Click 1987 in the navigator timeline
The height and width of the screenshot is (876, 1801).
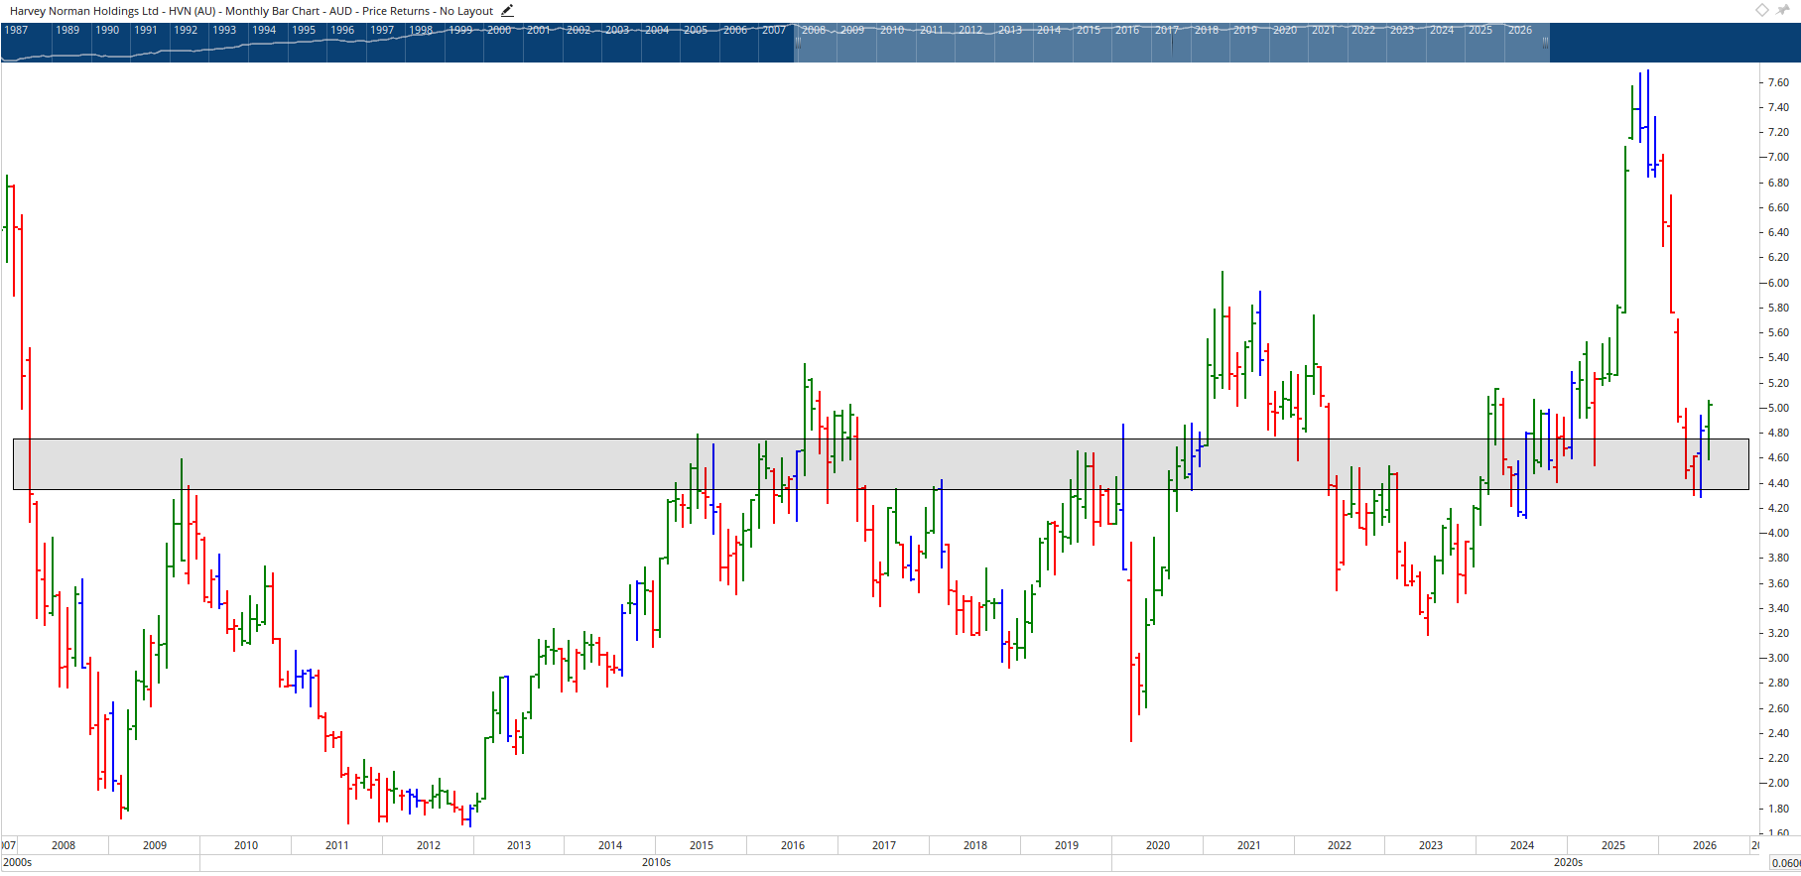tap(16, 30)
